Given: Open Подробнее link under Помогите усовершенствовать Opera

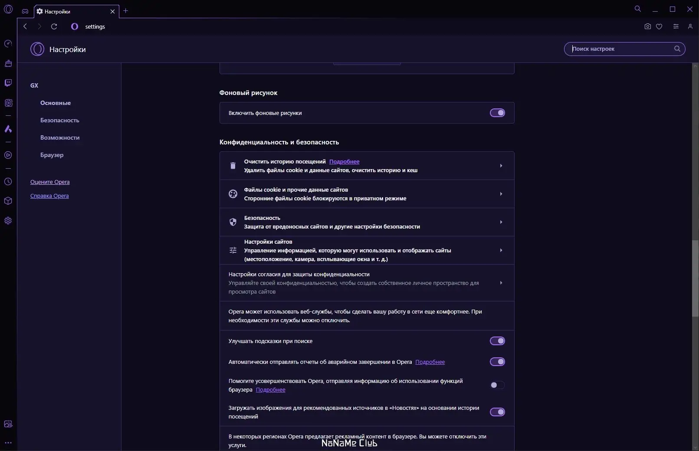Looking at the screenshot, I should pos(271,390).
